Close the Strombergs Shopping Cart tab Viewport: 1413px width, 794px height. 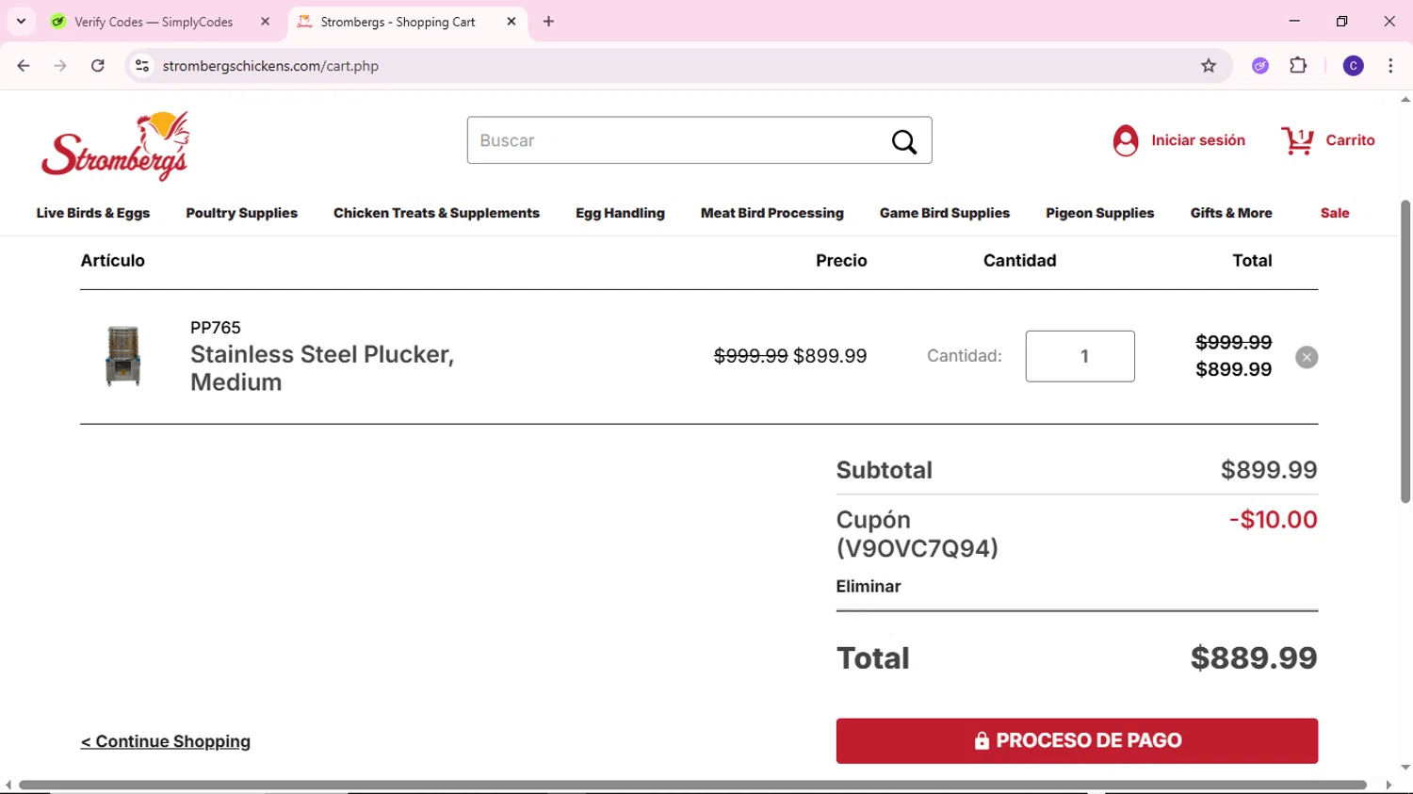point(512,22)
